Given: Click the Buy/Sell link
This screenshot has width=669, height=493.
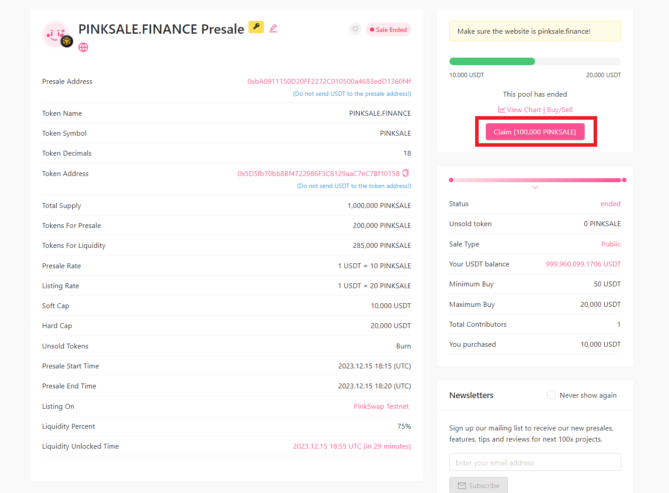Looking at the screenshot, I should click(x=559, y=110).
